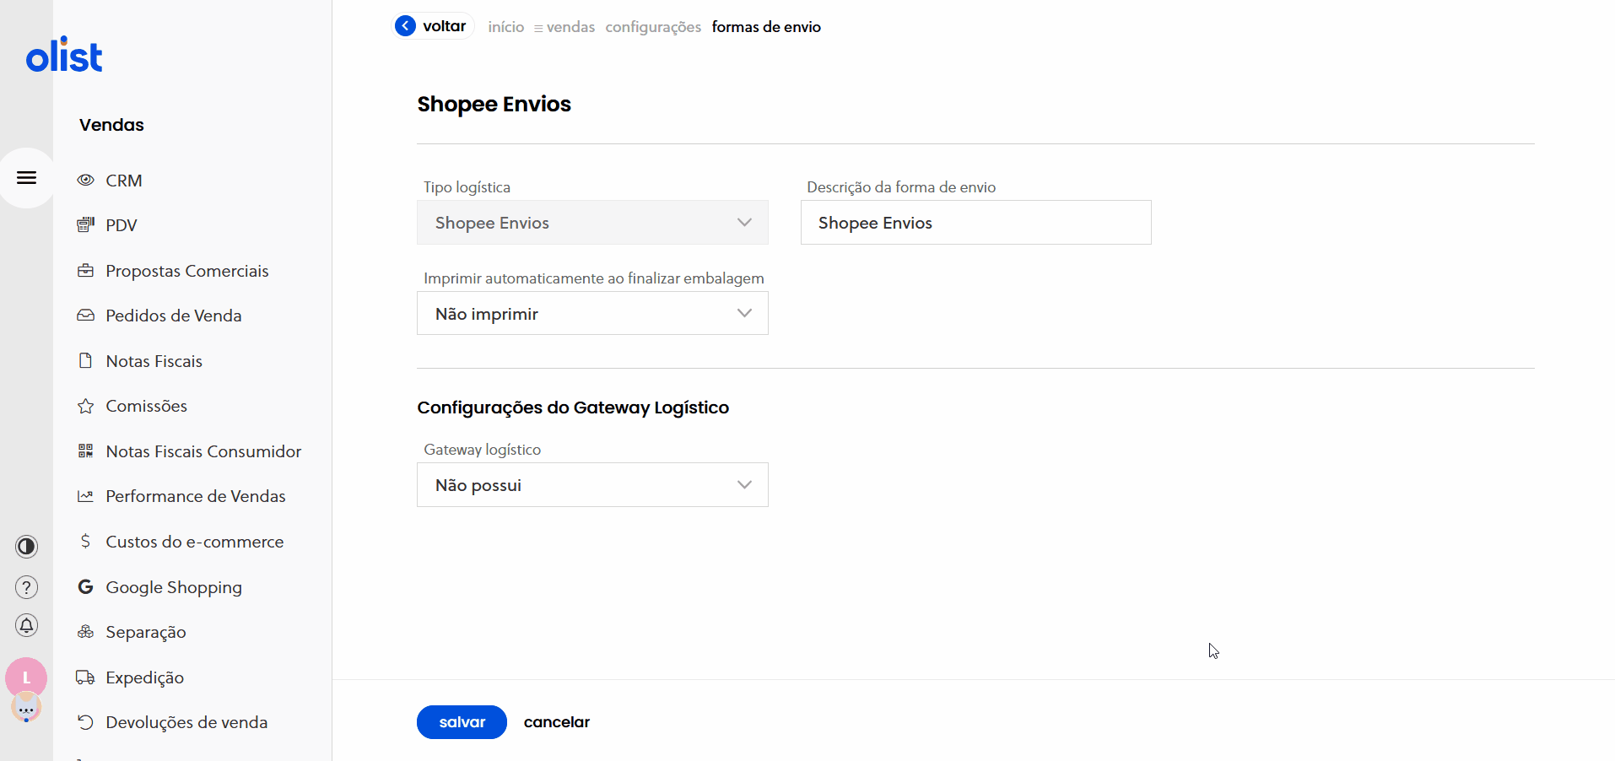The width and height of the screenshot is (1615, 761).
Task: Expand the Imprimir automaticamente dropdown
Action: tap(592, 314)
